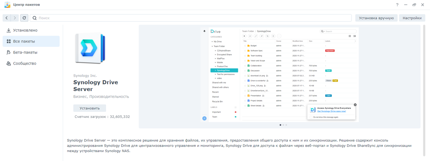Click the Synology Drive Server heading
Screen dimensions: 430x161
point(96,86)
